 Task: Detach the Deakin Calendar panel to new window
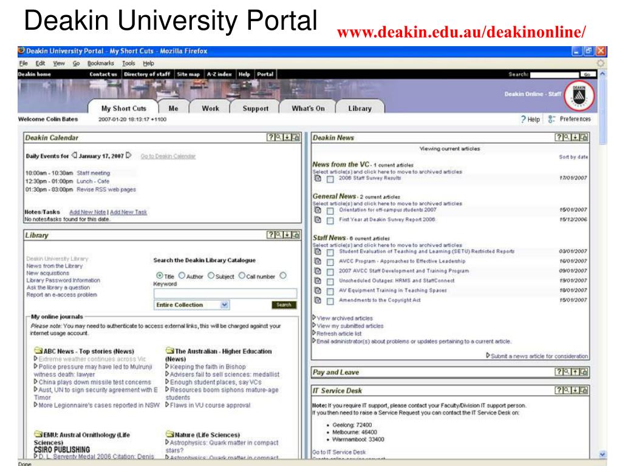pyautogui.click(x=296, y=137)
